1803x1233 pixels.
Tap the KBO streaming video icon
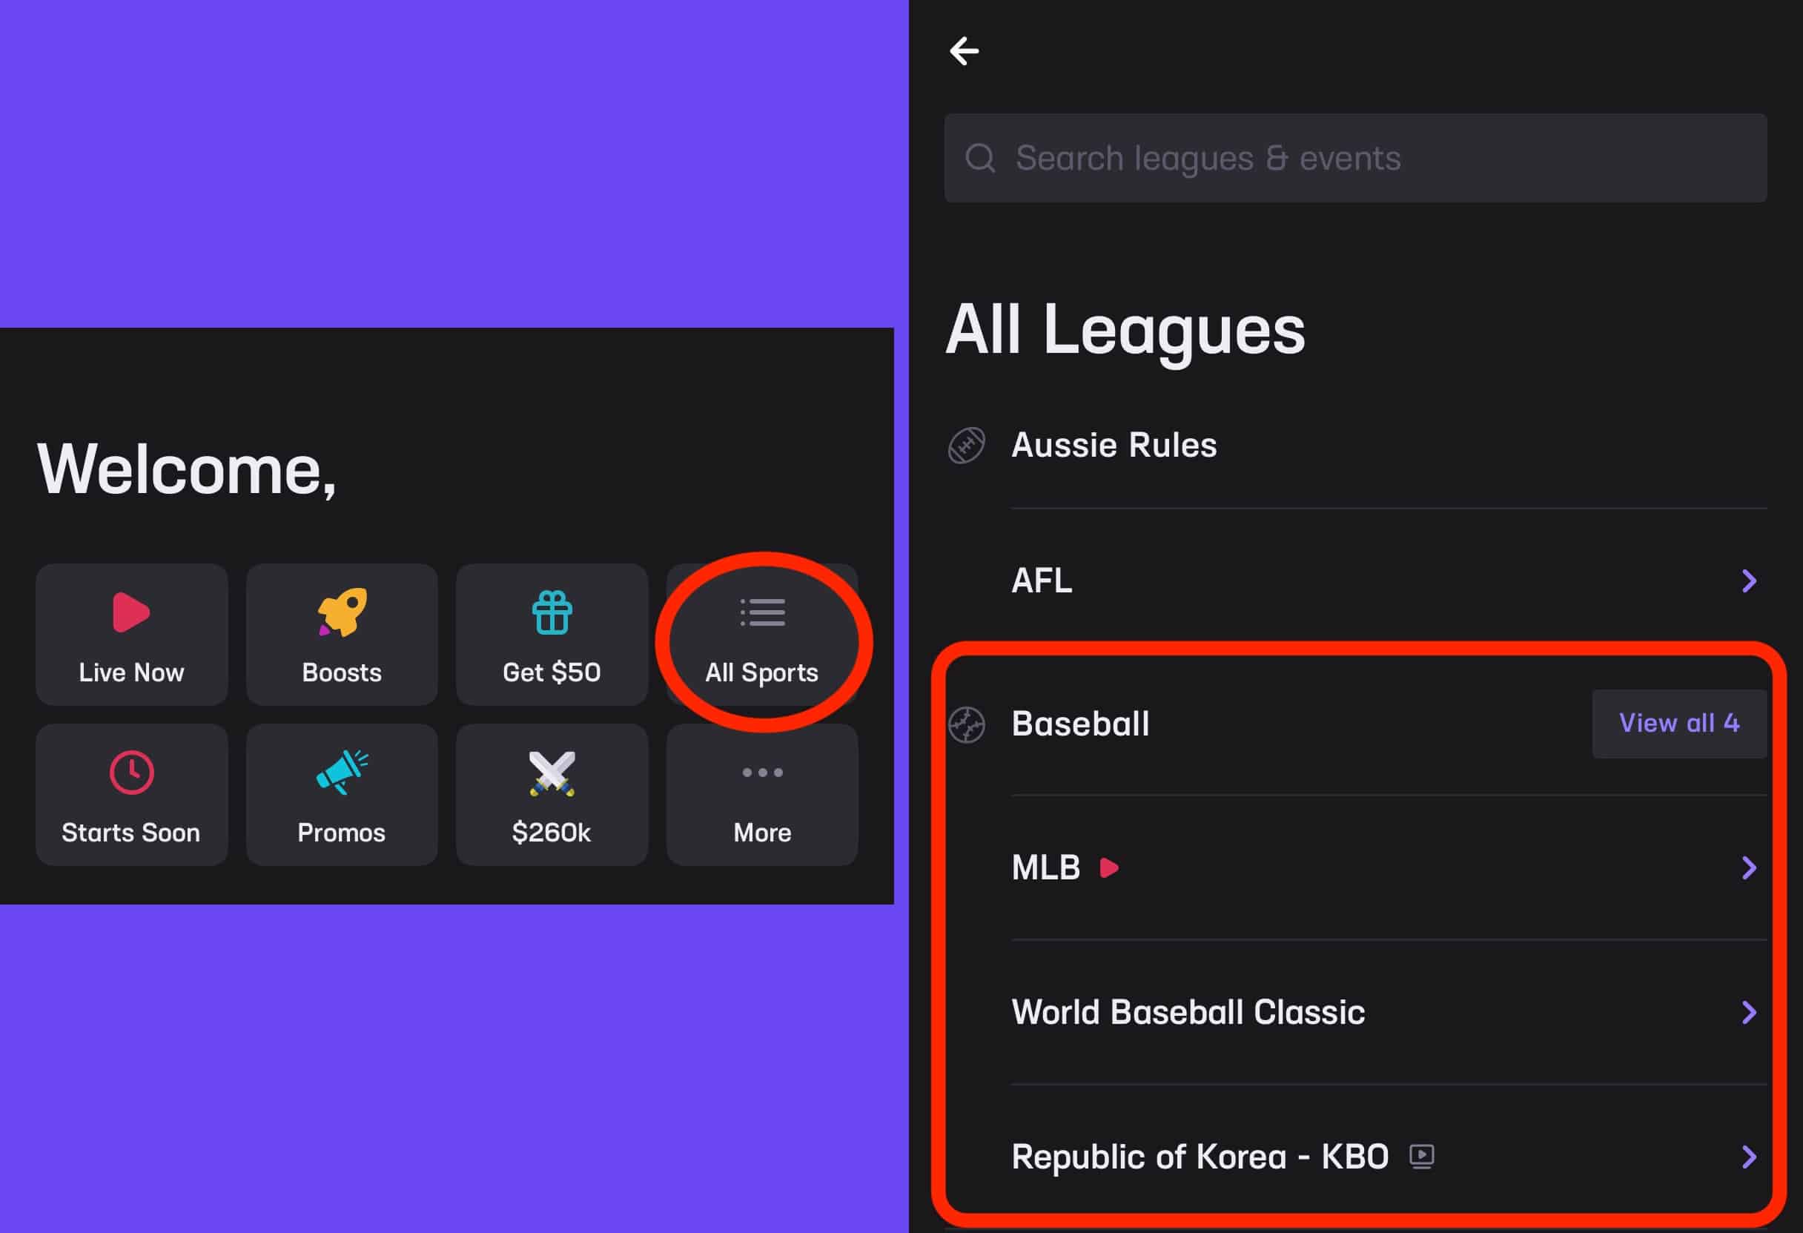[1421, 1157]
